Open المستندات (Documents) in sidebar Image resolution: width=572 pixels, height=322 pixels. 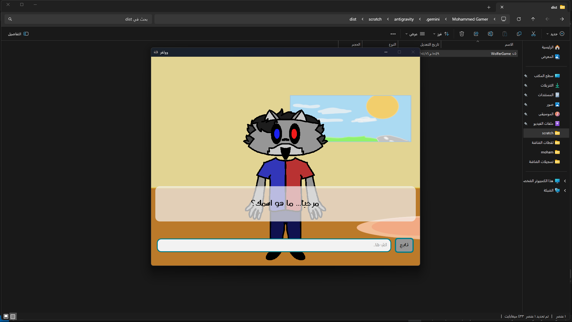click(x=549, y=95)
